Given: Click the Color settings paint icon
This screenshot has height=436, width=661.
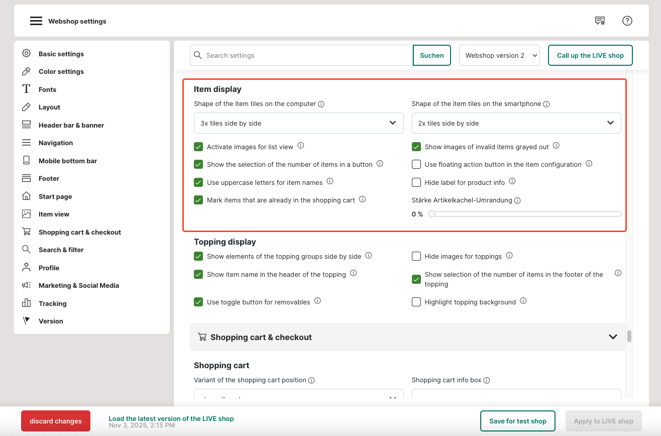Looking at the screenshot, I should 27,71.
